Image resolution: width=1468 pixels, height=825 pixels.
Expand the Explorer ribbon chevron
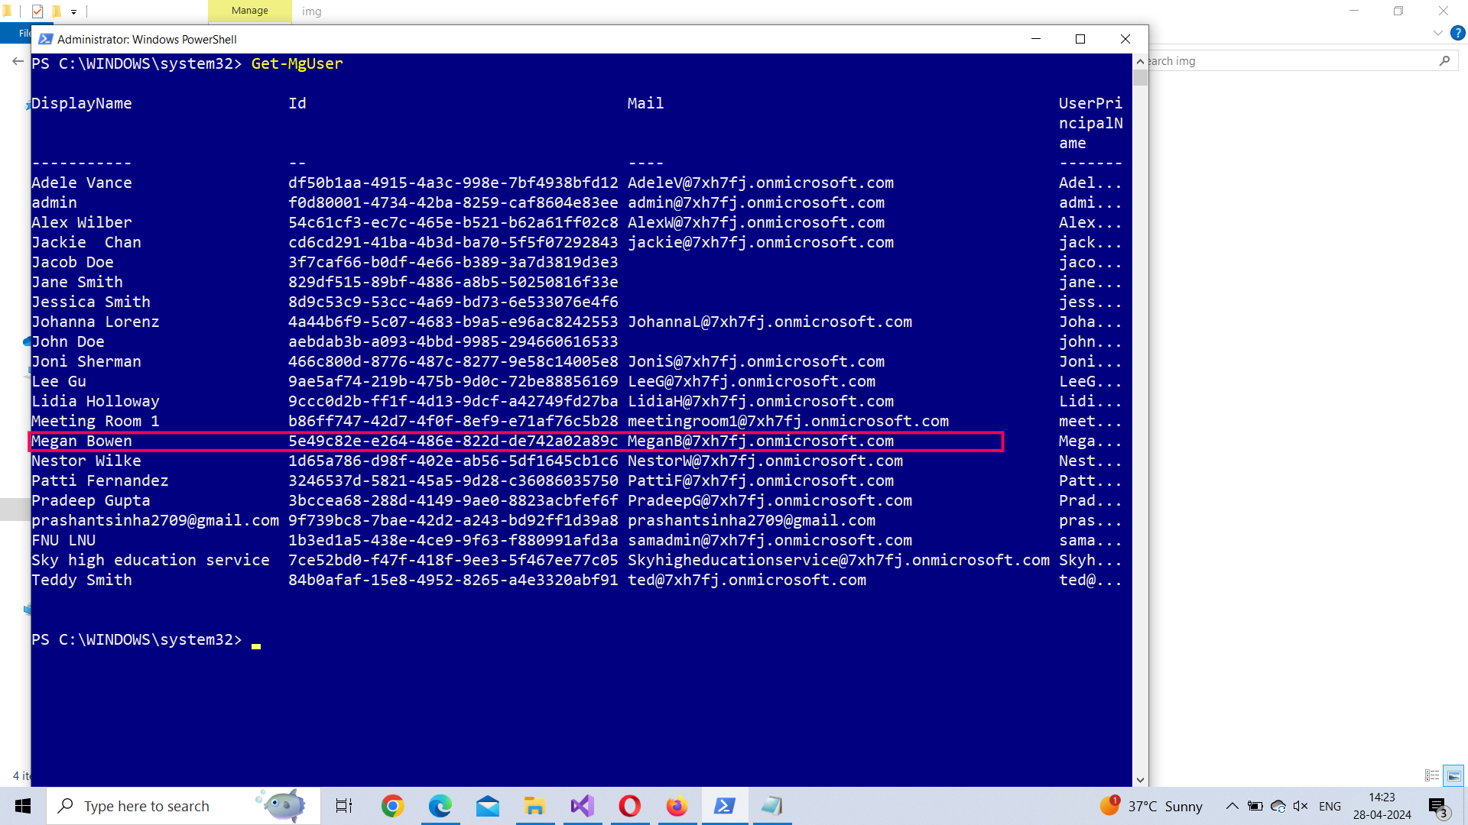pos(1437,33)
